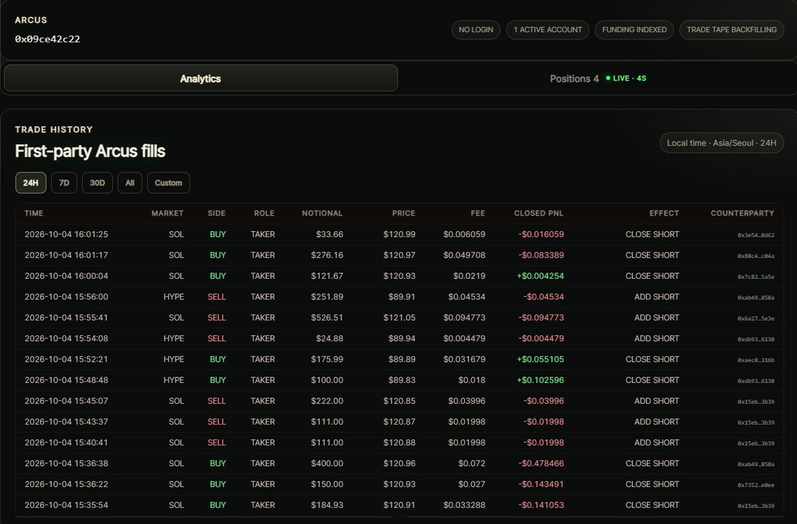Click the notional value $276.16
The height and width of the screenshot is (524, 797).
pyautogui.click(x=327, y=255)
